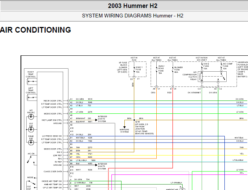Screen dimensions: 248x190
Task: Click the 'PPL' label at the right edge
Action: pos(242,173)
